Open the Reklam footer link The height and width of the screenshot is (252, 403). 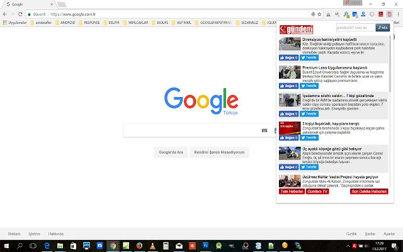point(14,234)
